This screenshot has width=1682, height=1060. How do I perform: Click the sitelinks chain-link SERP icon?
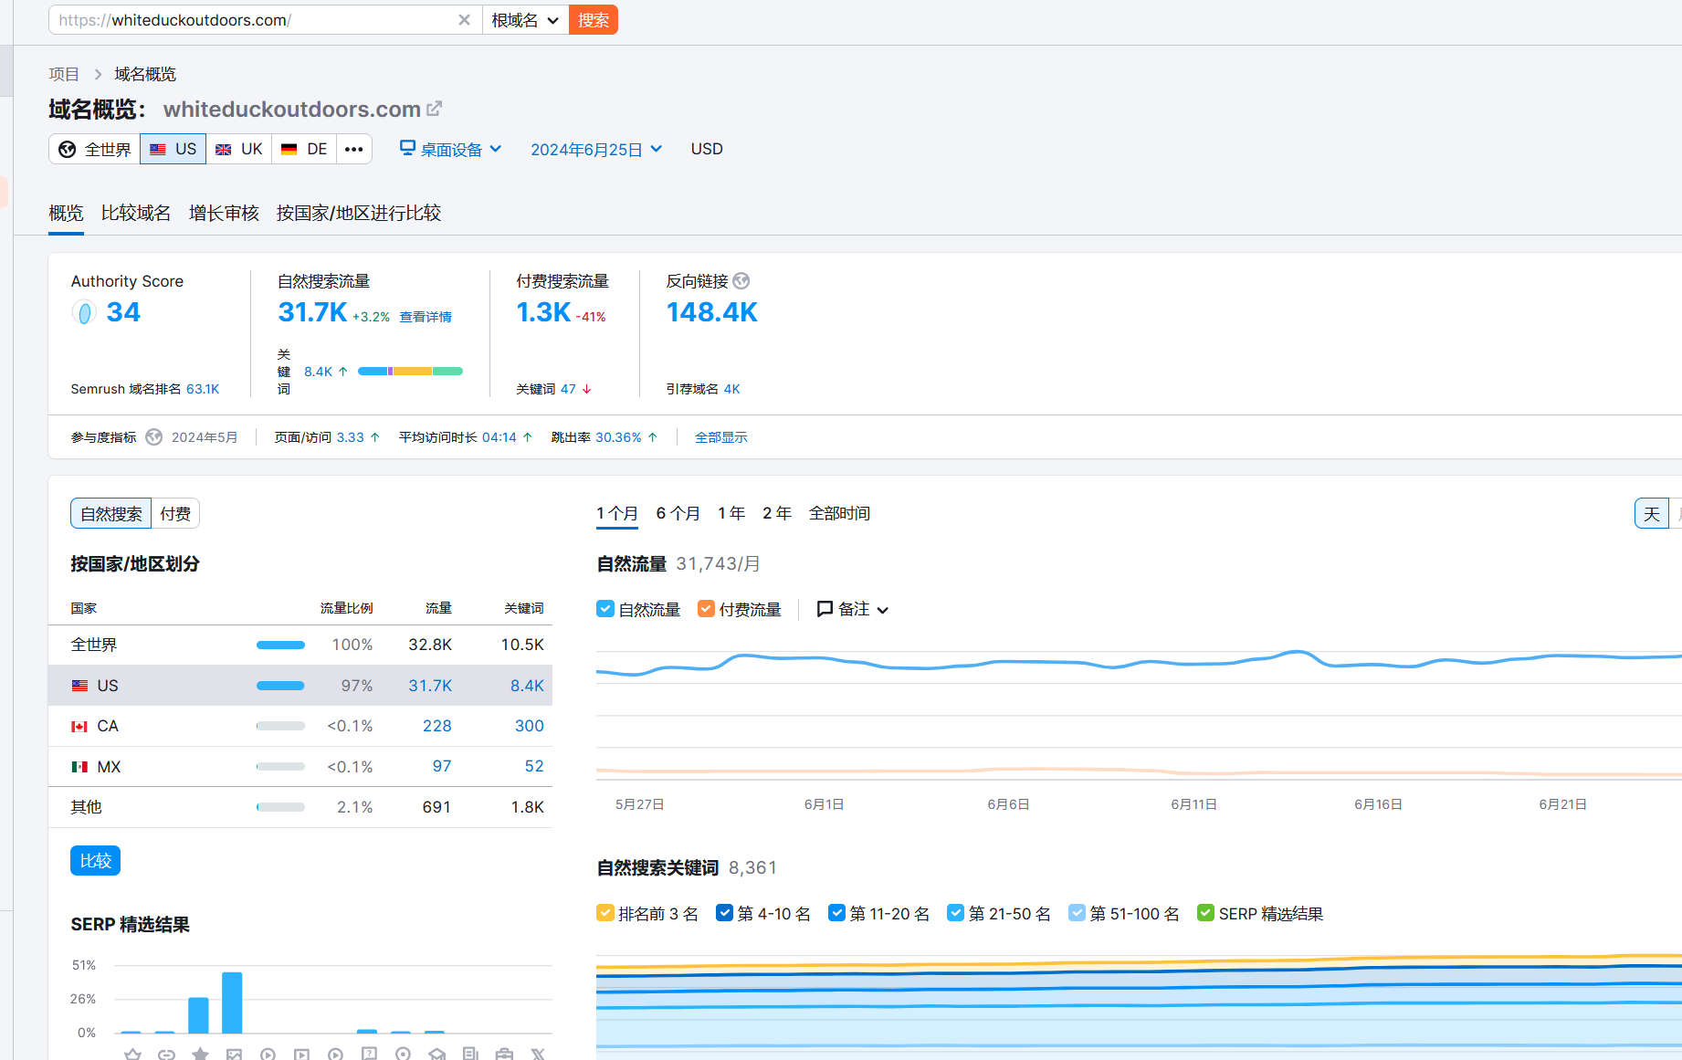[166, 1053]
